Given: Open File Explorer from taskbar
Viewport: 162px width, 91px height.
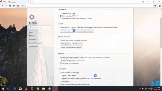Looking at the screenshot, I should point(44,89).
